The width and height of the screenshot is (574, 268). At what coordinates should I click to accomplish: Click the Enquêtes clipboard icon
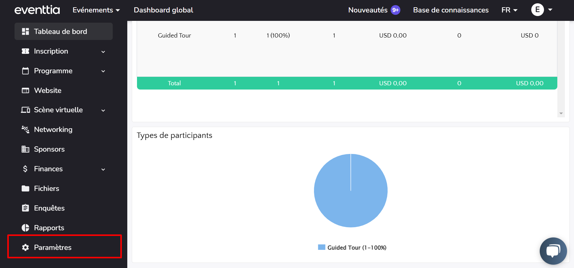[25, 208]
